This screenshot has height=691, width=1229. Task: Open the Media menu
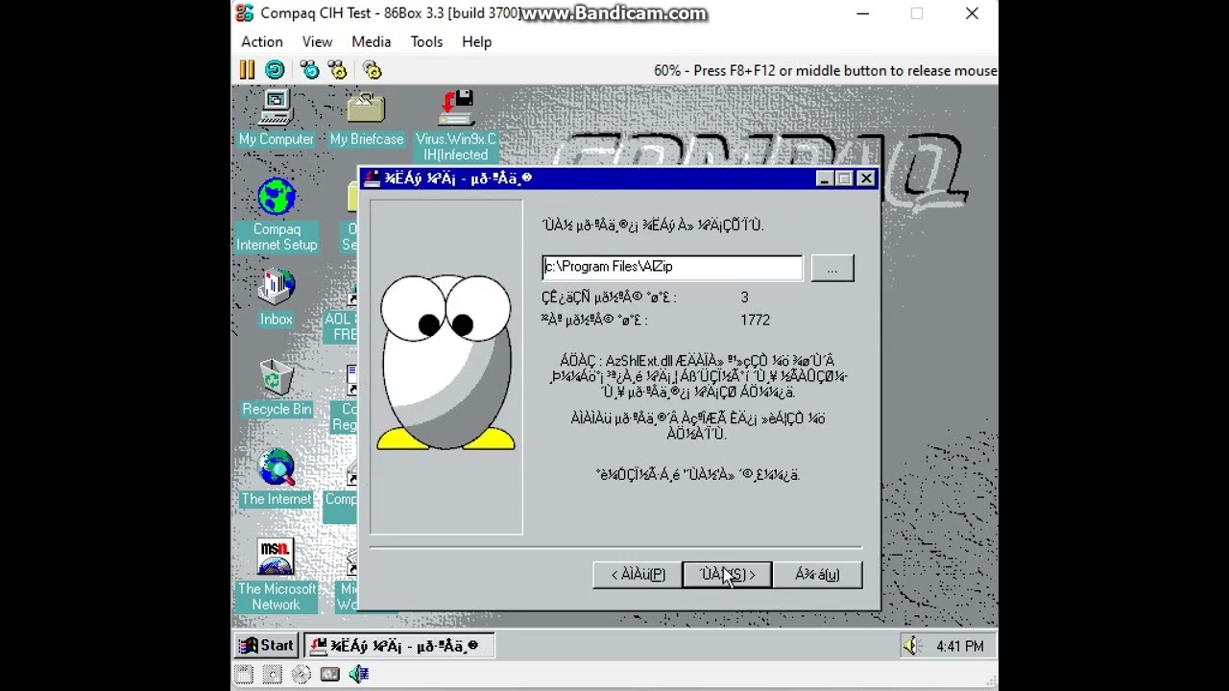[371, 42]
